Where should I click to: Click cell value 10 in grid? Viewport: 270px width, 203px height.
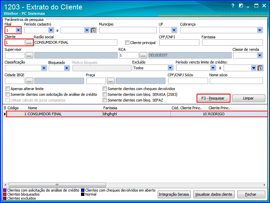(x=189, y=114)
